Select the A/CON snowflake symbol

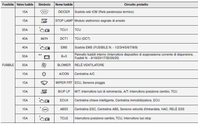44,74
